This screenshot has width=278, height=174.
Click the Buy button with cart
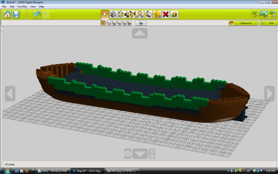coord(268,23)
